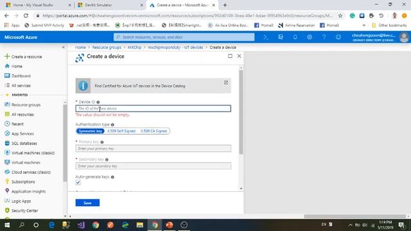Image resolution: width=411 pixels, height=231 pixels.
Task: Show hidden system tray icons
Action: click(350, 225)
